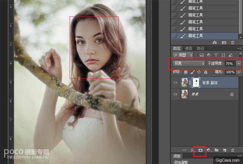Open the 不透明度 slider arrow
The width and height of the screenshot is (243, 164).
pos(239,64)
